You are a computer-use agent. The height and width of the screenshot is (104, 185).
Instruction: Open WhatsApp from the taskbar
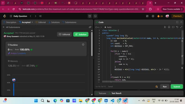click(119, 100)
